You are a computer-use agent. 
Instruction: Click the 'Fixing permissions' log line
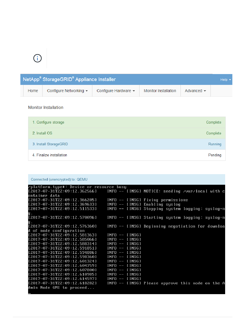(x=108, y=200)
